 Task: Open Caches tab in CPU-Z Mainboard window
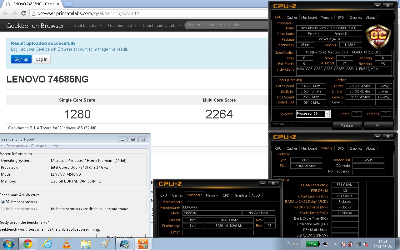coord(177,195)
